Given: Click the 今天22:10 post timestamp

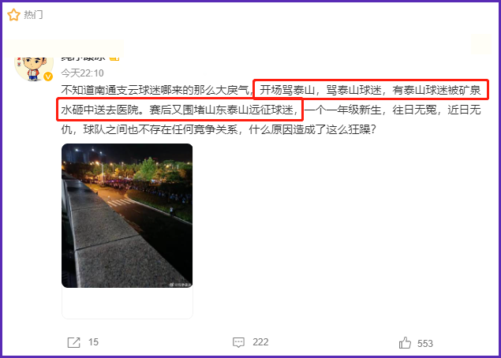Looking at the screenshot, I should coord(82,73).
